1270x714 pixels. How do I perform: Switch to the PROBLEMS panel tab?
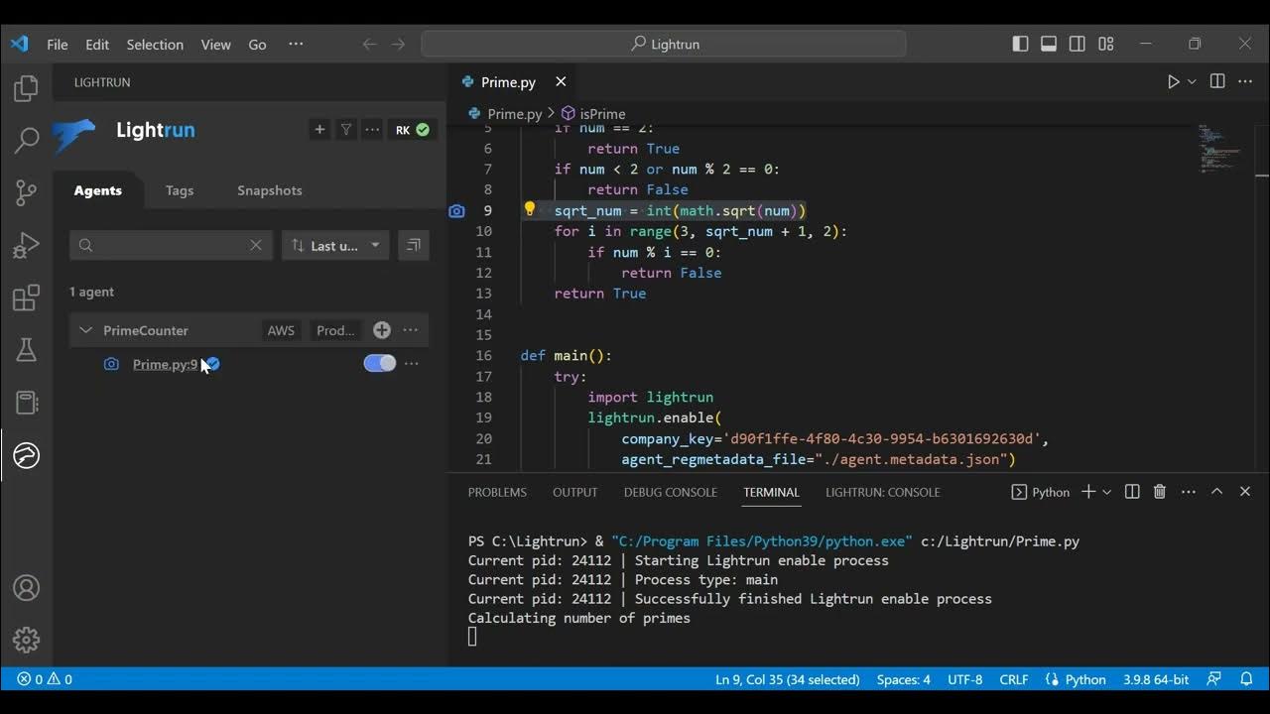pyautogui.click(x=497, y=492)
